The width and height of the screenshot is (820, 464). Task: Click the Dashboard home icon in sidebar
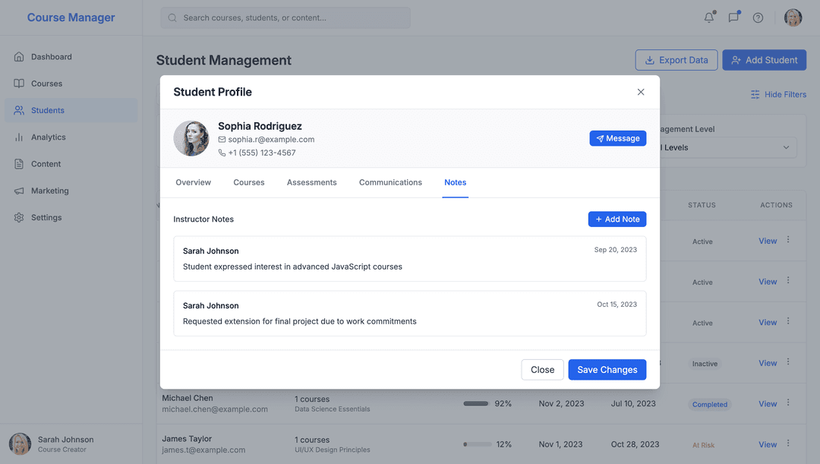[19, 57]
